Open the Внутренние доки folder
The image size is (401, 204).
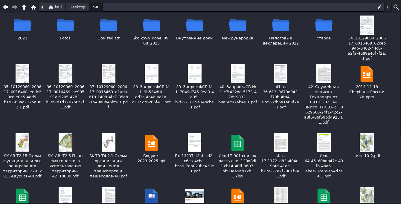pyautogui.click(x=195, y=25)
